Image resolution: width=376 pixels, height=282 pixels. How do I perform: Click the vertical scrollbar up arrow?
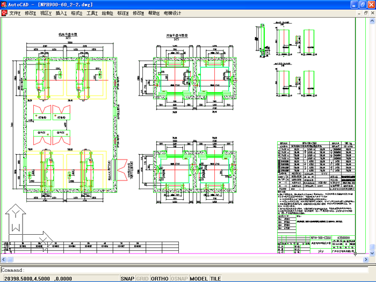click(372, 20)
